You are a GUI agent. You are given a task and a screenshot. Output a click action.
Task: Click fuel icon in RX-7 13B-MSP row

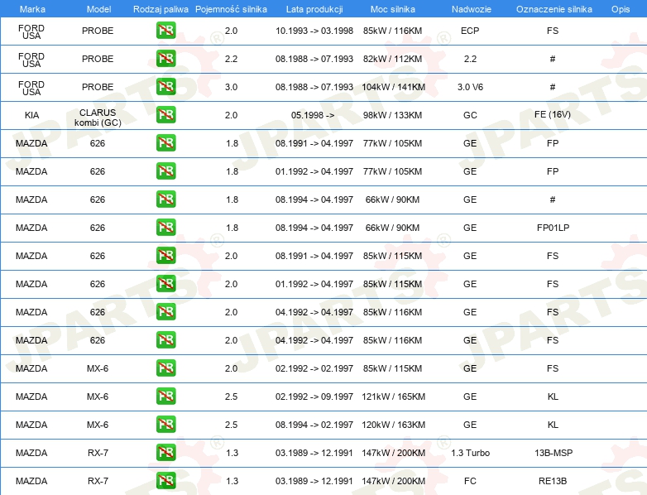click(x=165, y=453)
